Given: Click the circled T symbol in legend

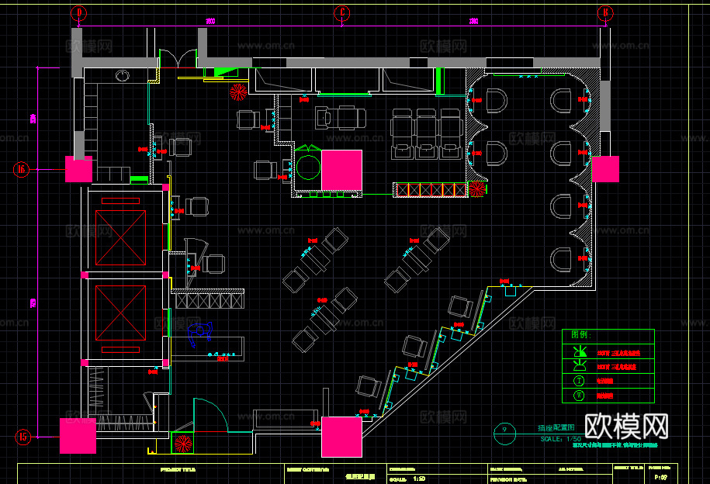Looking at the screenshot, I should [578, 381].
